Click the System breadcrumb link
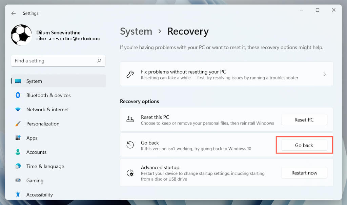The image size is (347, 205). 136,32
